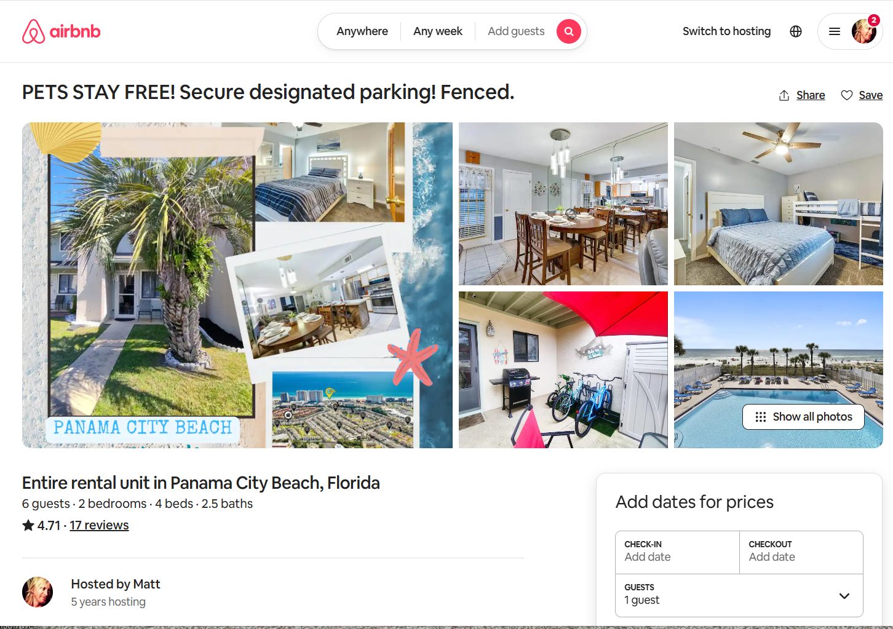Image resolution: width=893 pixels, height=629 pixels.
Task: Open the 17 reviews link
Action: [x=99, y=525]
